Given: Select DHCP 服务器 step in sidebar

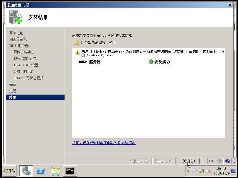Looking at the screenshot, I should (19, 46).
